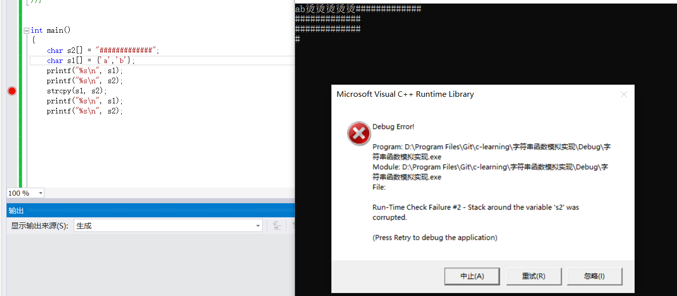Click the first printf("%s\n", s1) line
This screenshot has width=677, height=296.
coord(85,71)
